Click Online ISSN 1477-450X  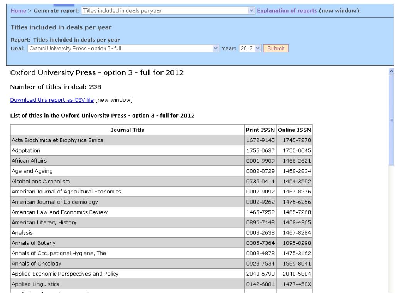pyautogui.click(x=297, y=284)
